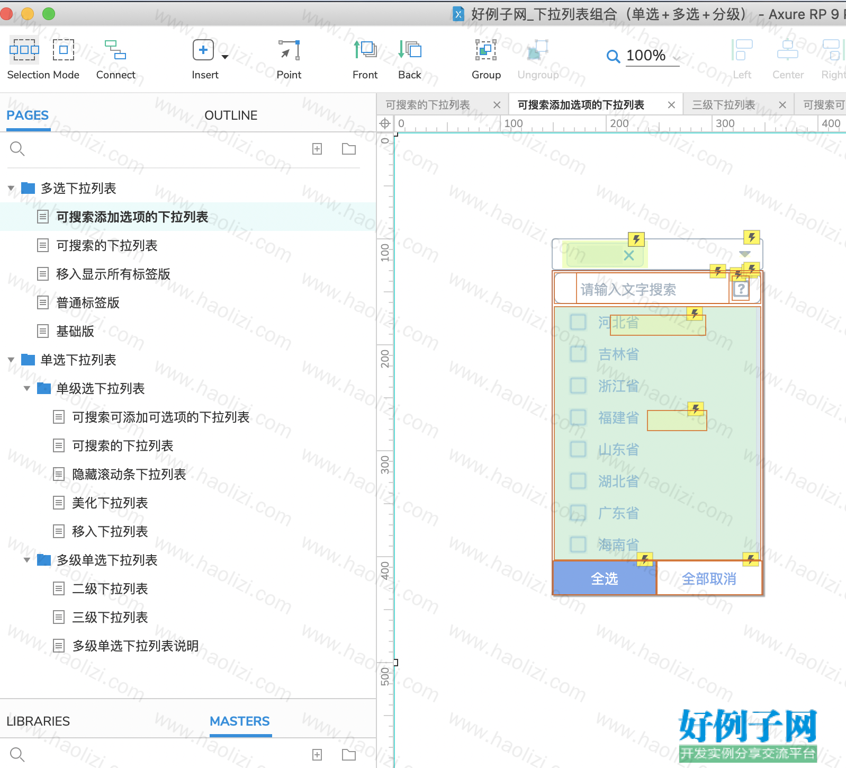Select the Point tool
Screen dimensions: 846x768
click(x=289, y=59)
